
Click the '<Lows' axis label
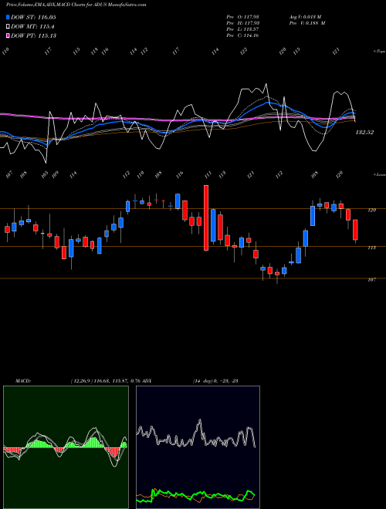coord(379,174)
